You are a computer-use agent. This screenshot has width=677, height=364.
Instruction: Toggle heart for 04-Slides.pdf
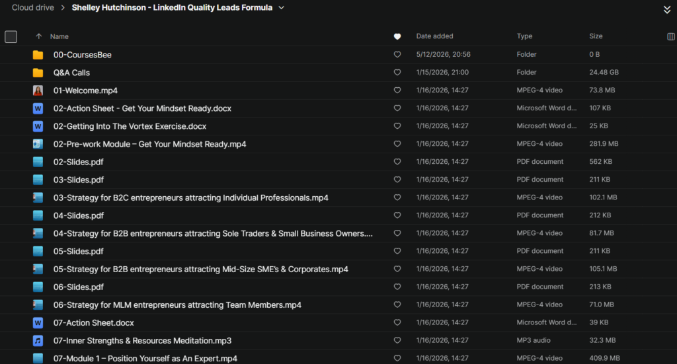(x=397, y=215)
